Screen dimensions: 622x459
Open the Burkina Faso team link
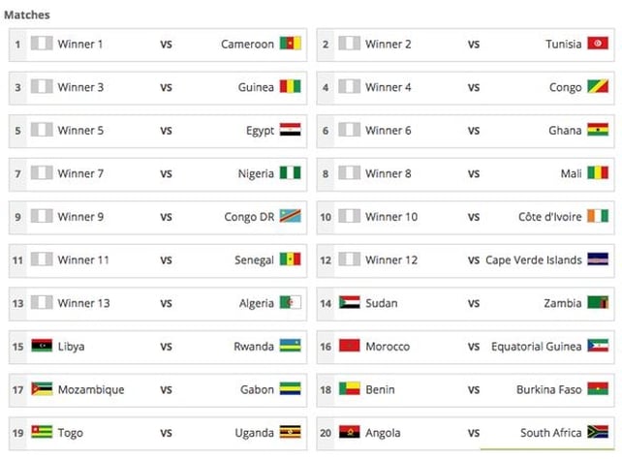[549, 389]
